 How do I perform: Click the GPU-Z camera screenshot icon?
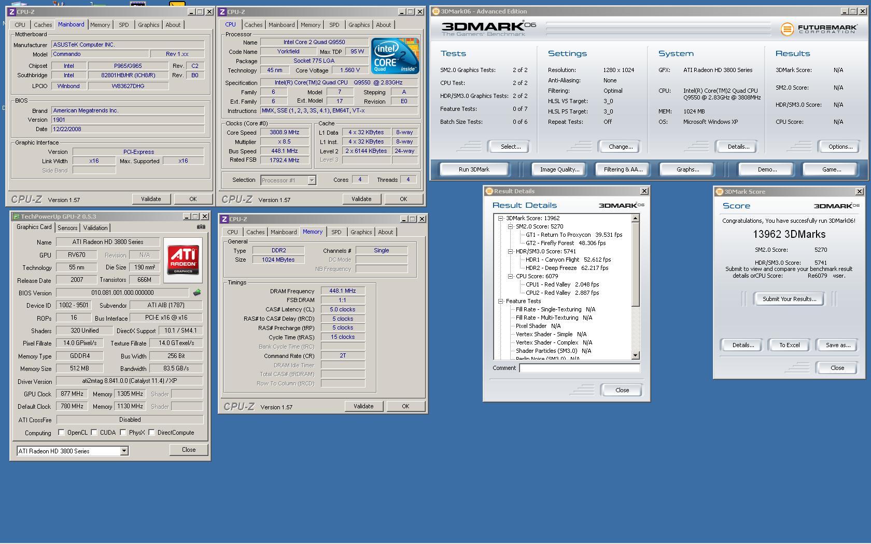click(x=201, y=227)
